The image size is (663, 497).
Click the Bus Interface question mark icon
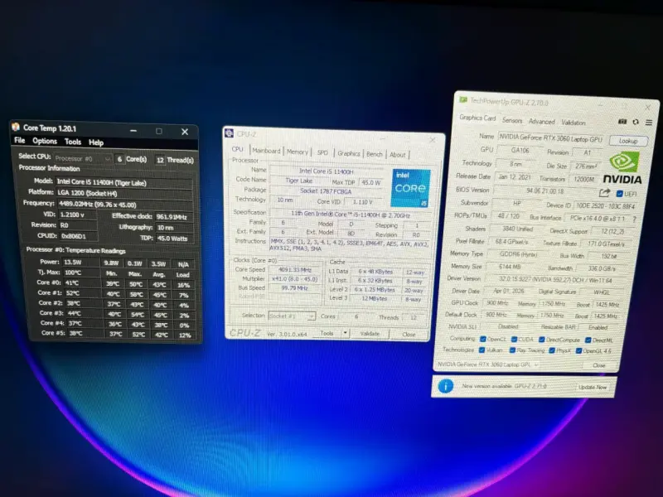(634, 219)
